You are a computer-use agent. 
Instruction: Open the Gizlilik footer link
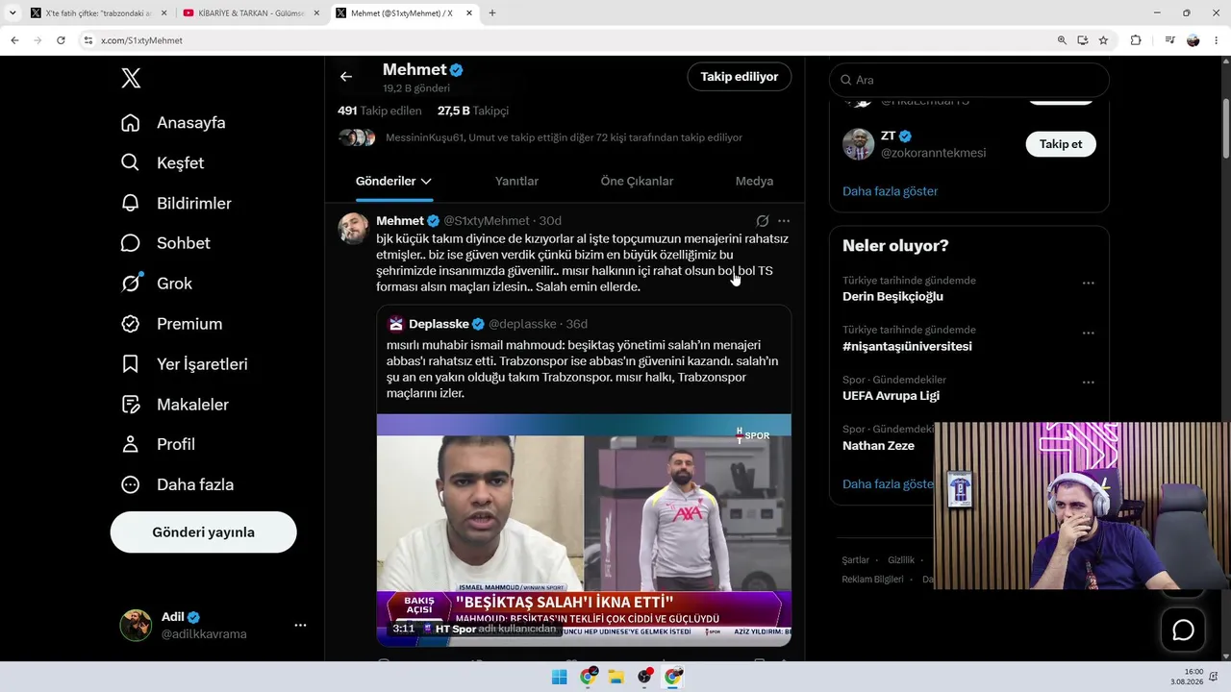pos(901,559)
